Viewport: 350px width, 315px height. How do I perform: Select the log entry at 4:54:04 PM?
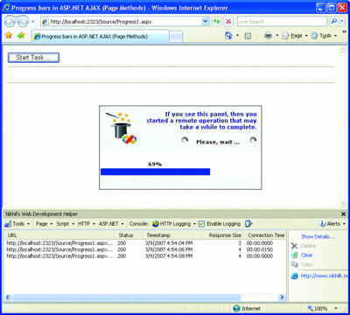click(x=145, y=243)
